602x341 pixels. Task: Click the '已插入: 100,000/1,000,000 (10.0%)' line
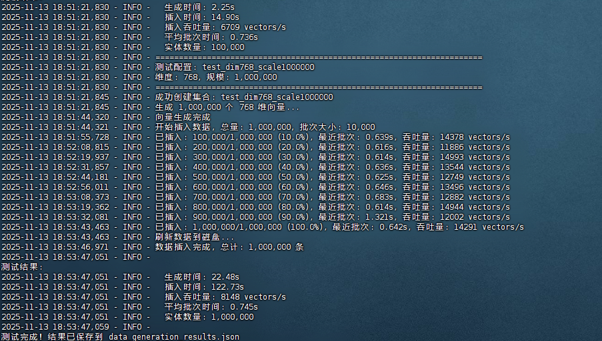click(256, 137)
